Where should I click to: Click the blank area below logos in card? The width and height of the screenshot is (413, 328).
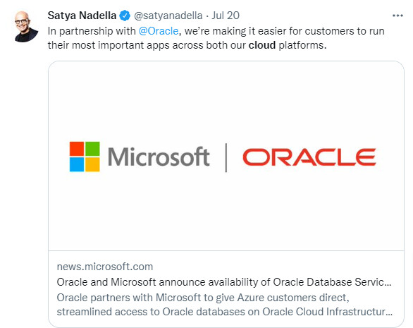(x=226, y=211)
